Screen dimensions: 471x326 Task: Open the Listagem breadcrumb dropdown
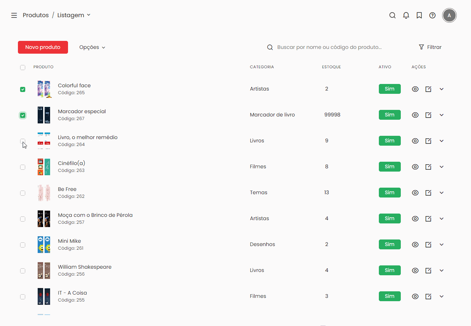click(74, 15)
